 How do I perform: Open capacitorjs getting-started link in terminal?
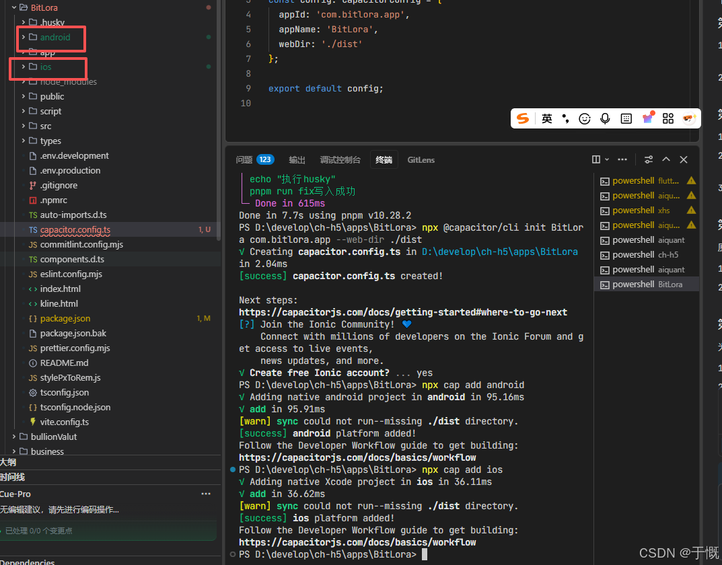[x=403, y=312]
